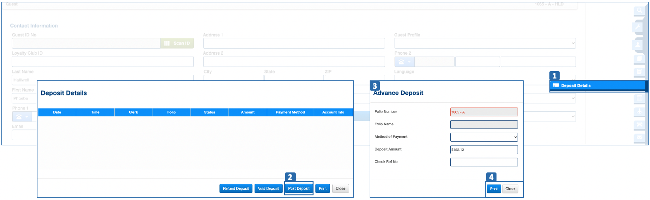Viewport: 650px width, 200px height.
Task: Click the Void Deposit button
Action: pos(268,189)
